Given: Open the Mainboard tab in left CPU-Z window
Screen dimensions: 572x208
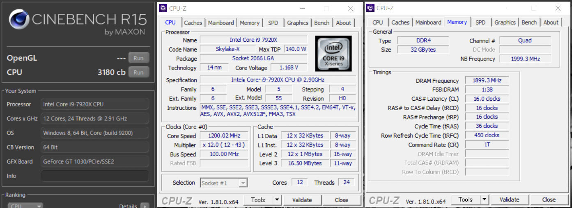Looking at the screenshot, I should [x=221, y=23].
